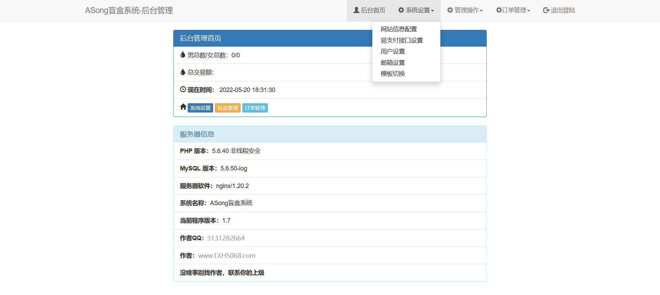660x295 pixels.
Task: Collapse the 系统设置 dropdown menu in navbar
Action: [x=416, y=11]
